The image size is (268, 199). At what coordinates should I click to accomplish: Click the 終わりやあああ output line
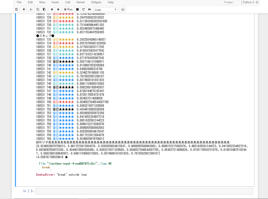point(133,142)
